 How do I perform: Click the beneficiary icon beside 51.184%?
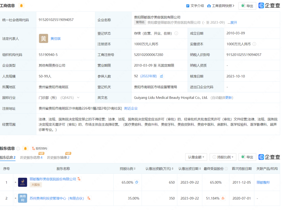coord(223,198)
